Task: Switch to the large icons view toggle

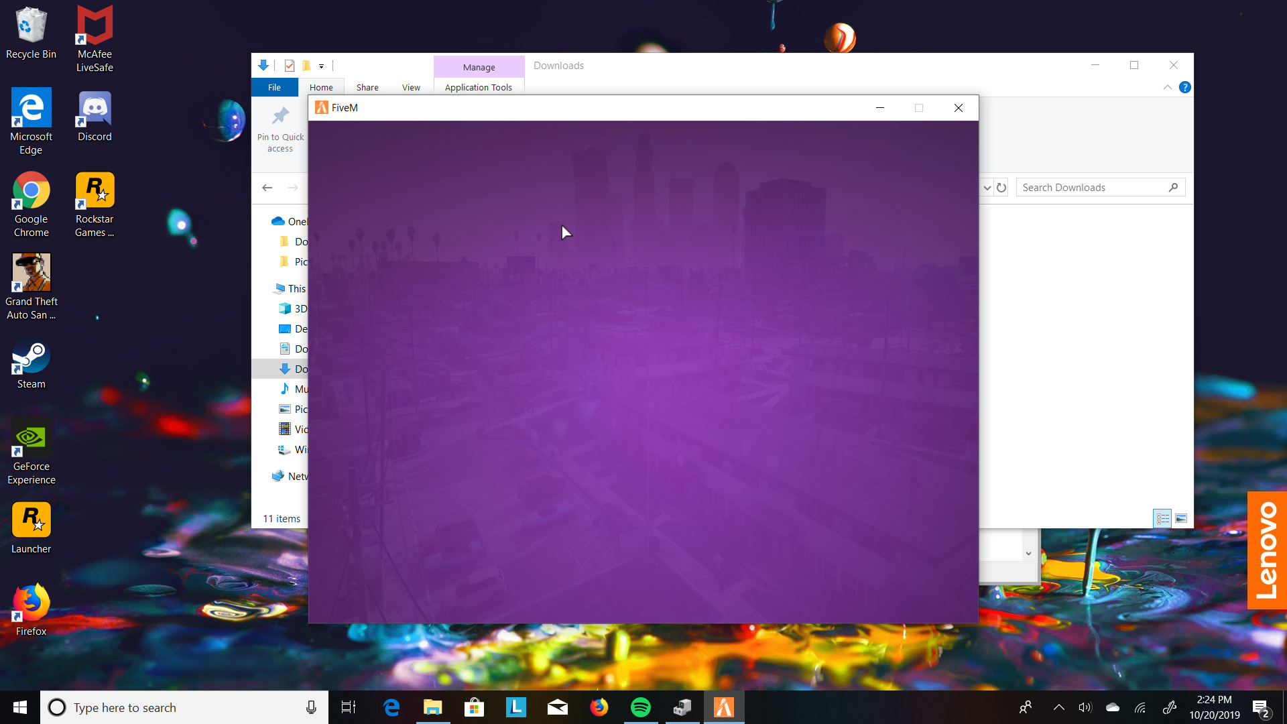Action: (x=1181, y=518)
